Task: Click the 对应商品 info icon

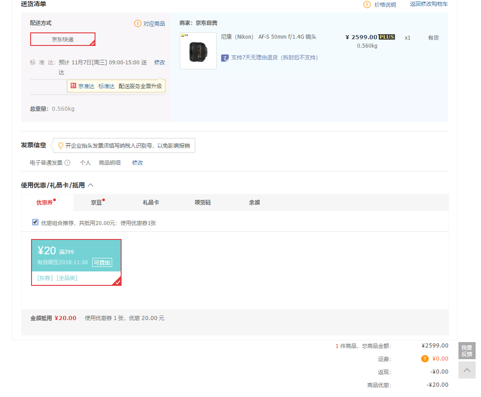Action: (138, 23)
